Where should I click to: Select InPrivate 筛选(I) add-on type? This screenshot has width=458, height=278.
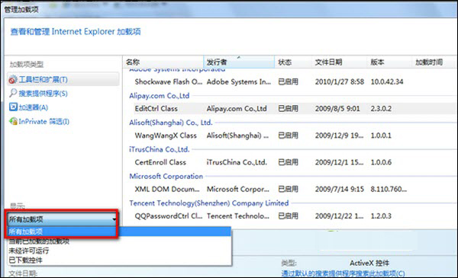(44, 122)
